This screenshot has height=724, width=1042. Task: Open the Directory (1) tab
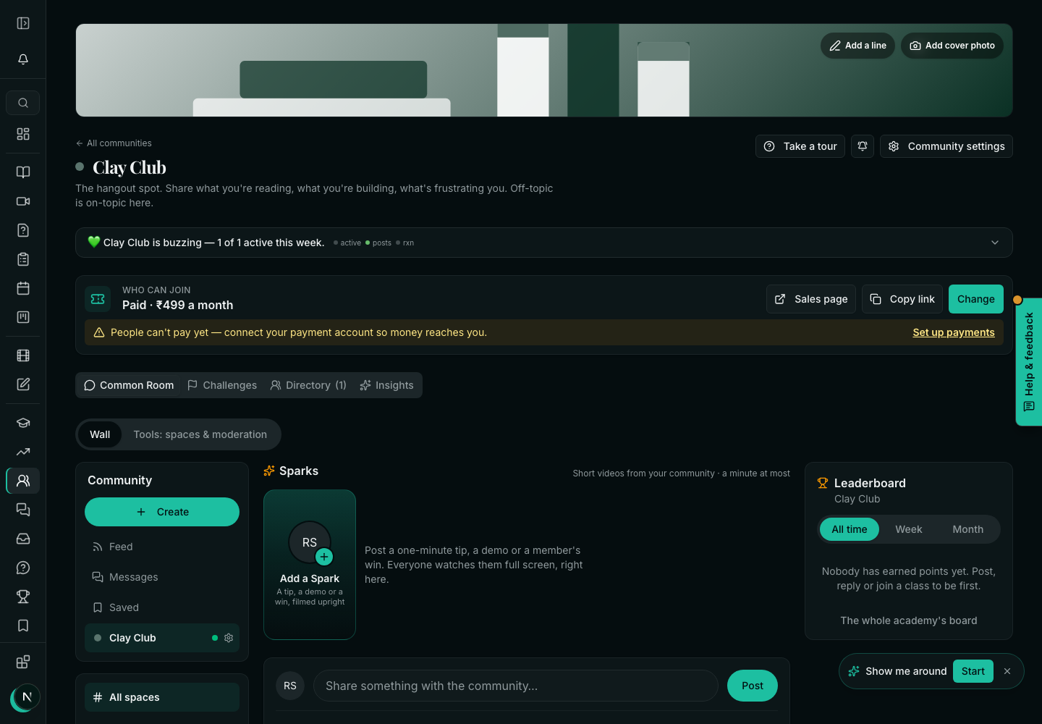308,385
